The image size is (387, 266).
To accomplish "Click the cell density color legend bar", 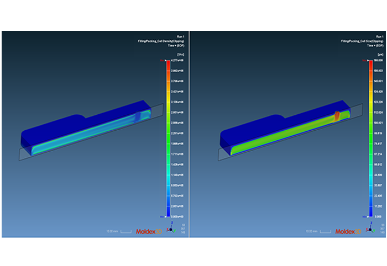I will pos(167,138).
